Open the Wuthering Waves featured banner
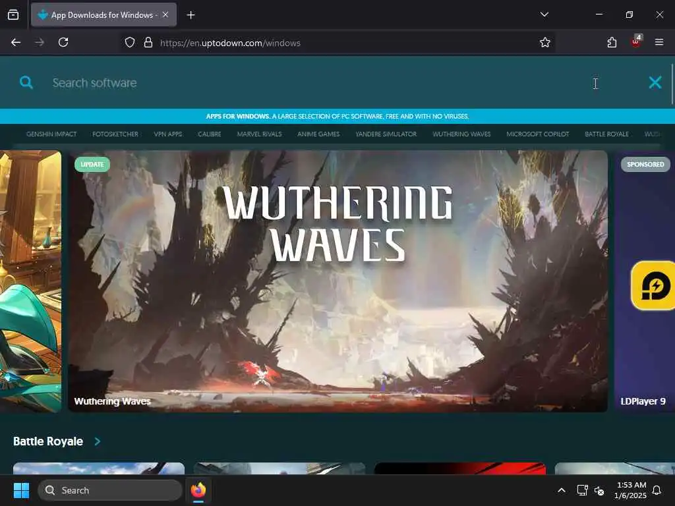Viewport: 675px width, 506px height. [338, 281]
